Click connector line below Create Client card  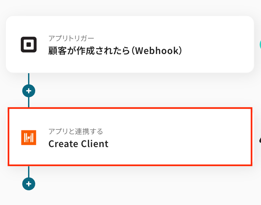click(29, 171)
